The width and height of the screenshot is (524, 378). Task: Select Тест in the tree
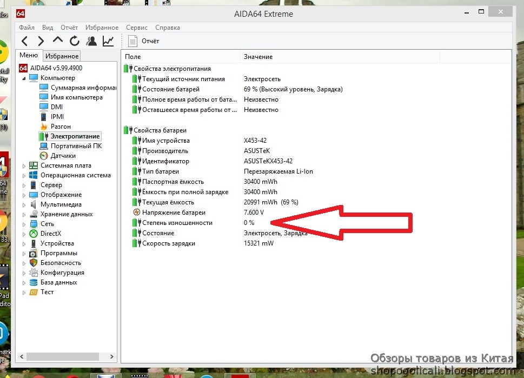click(x=47, y=292)
